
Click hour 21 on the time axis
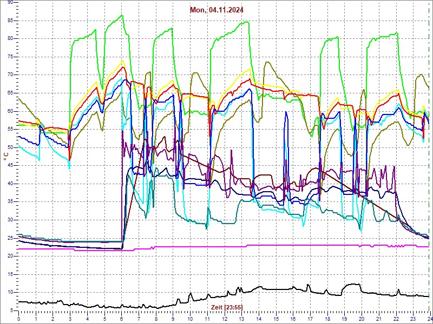pos(378,319)
